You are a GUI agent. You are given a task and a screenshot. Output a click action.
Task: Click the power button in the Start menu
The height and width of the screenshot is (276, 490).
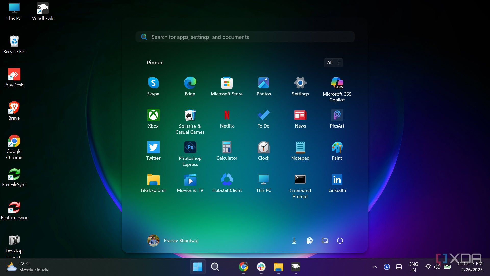pos(340,240)
